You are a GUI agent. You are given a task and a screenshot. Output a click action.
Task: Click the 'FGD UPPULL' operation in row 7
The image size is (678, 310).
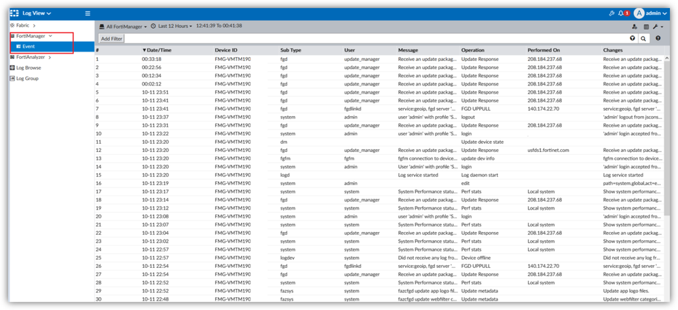(x=476, y=109)
